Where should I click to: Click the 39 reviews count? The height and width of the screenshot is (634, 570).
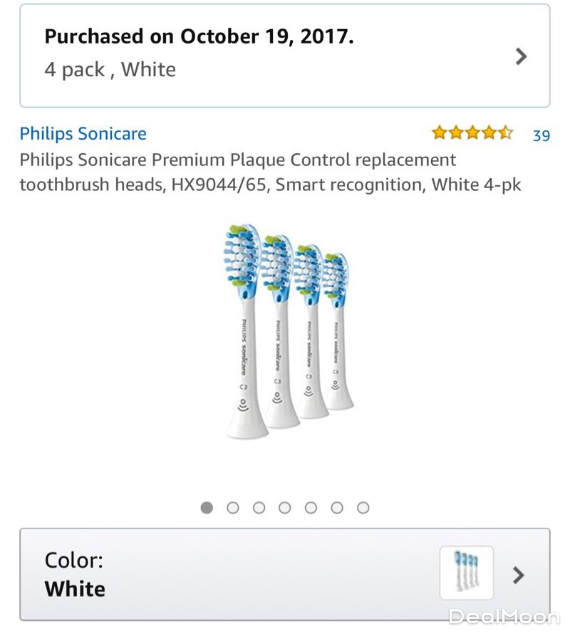click(x=541, y=135)
